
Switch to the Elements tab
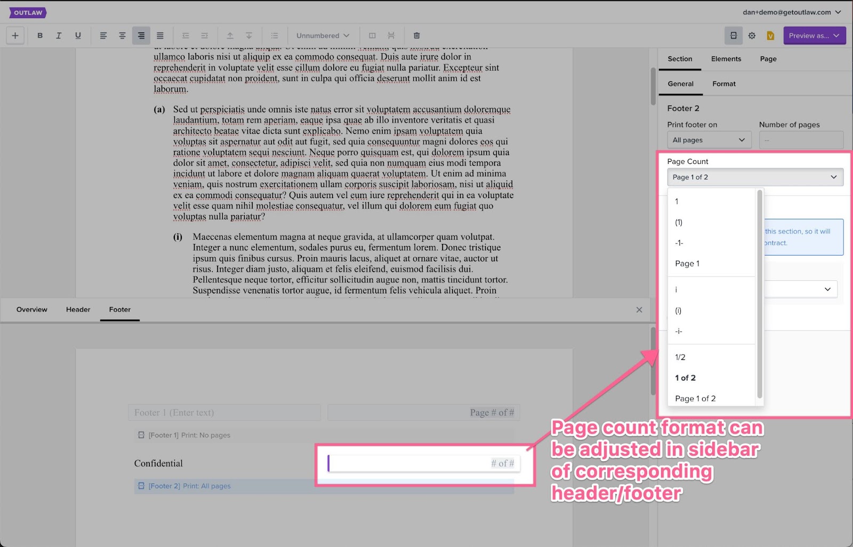pyautogui.click(x=726, y=59)
